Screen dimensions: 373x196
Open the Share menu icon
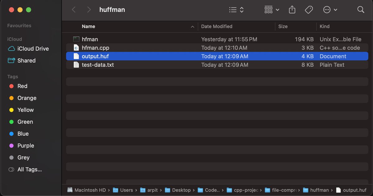292,10
